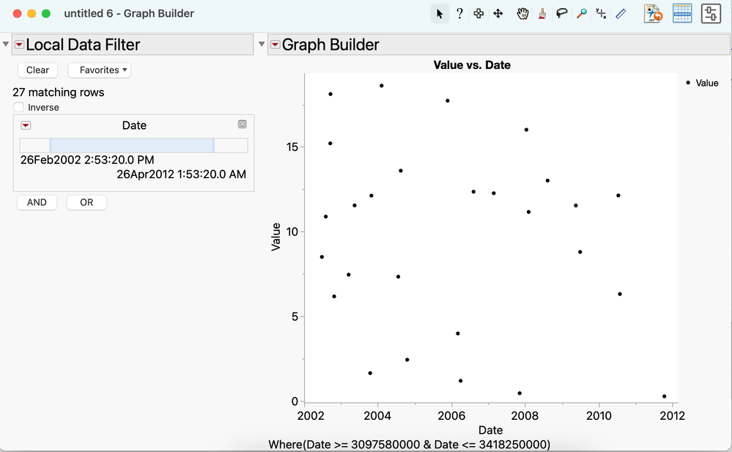Click the Where clause caption below graph

410,444
